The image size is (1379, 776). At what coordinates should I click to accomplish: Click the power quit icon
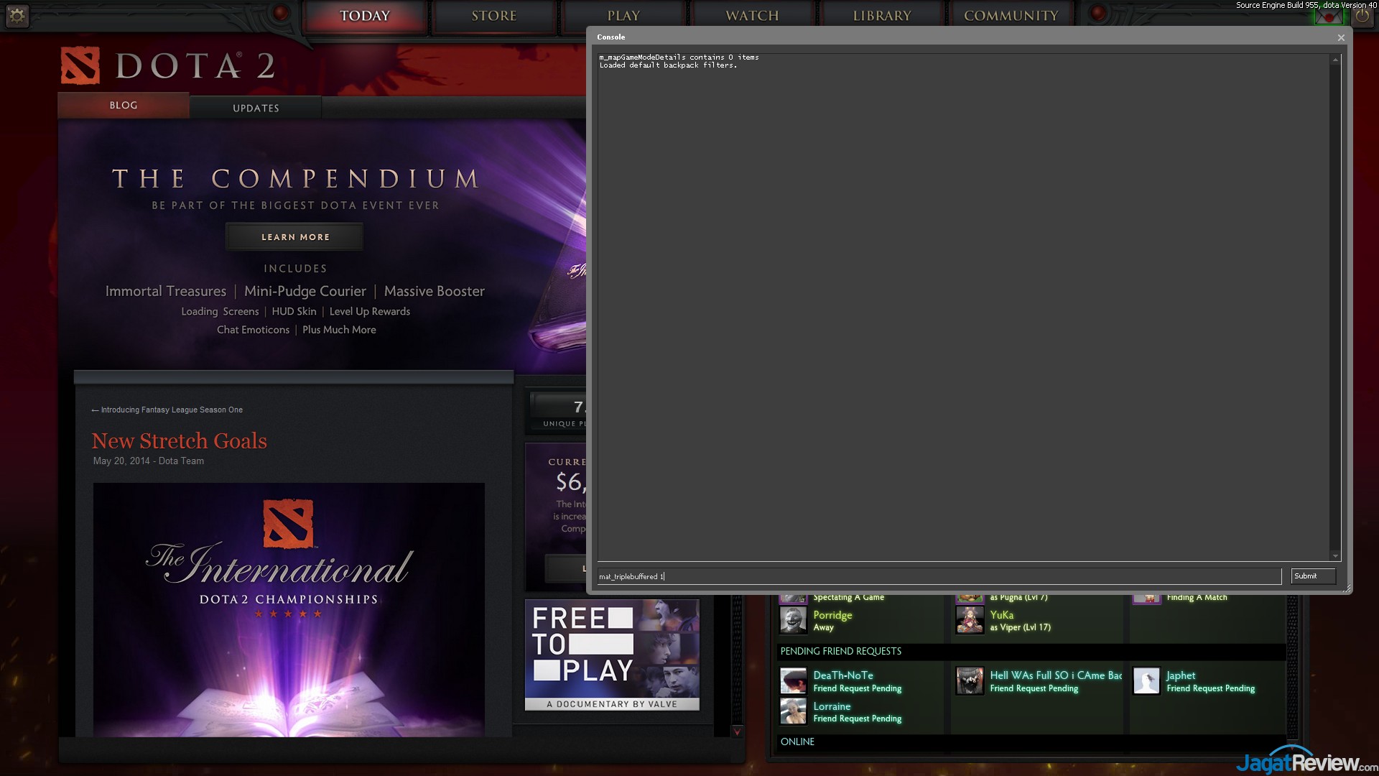1362,16
